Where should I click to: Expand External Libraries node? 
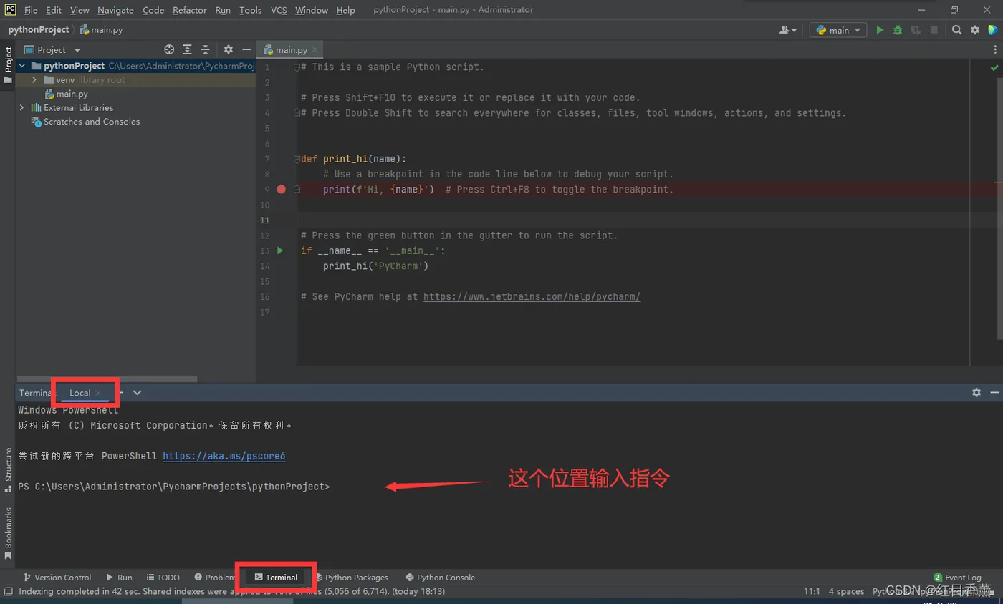pyautogui.click(x=21, y=107)
